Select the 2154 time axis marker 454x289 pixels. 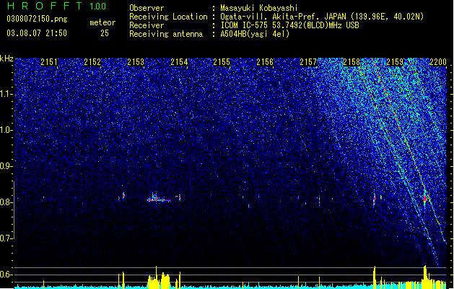click(x=179, y=62)
